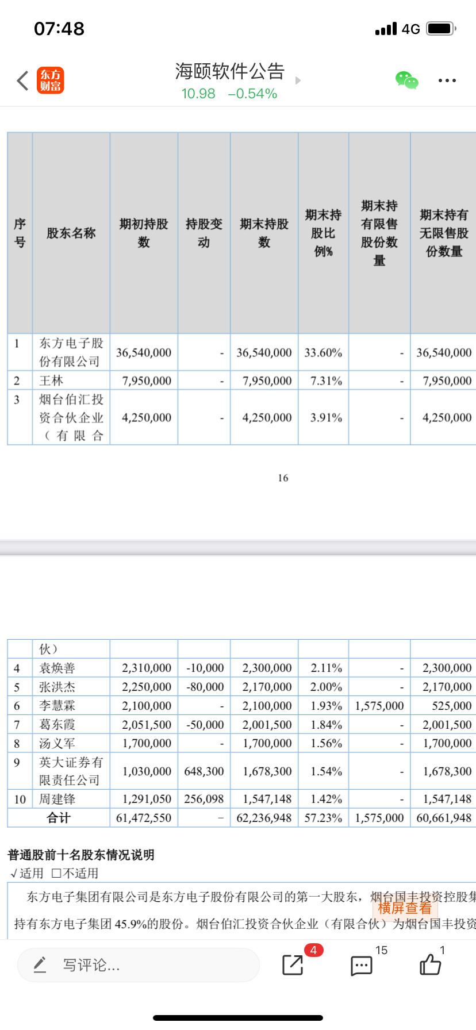Tap the column header 持股变动

coord(204,233)
